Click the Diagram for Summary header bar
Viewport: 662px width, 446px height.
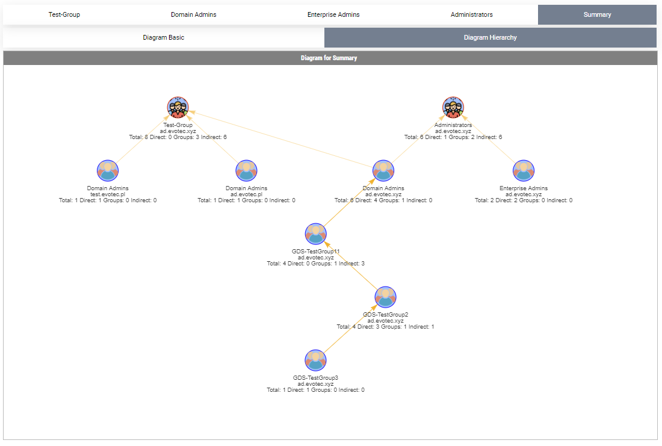(x=331, y=58)
